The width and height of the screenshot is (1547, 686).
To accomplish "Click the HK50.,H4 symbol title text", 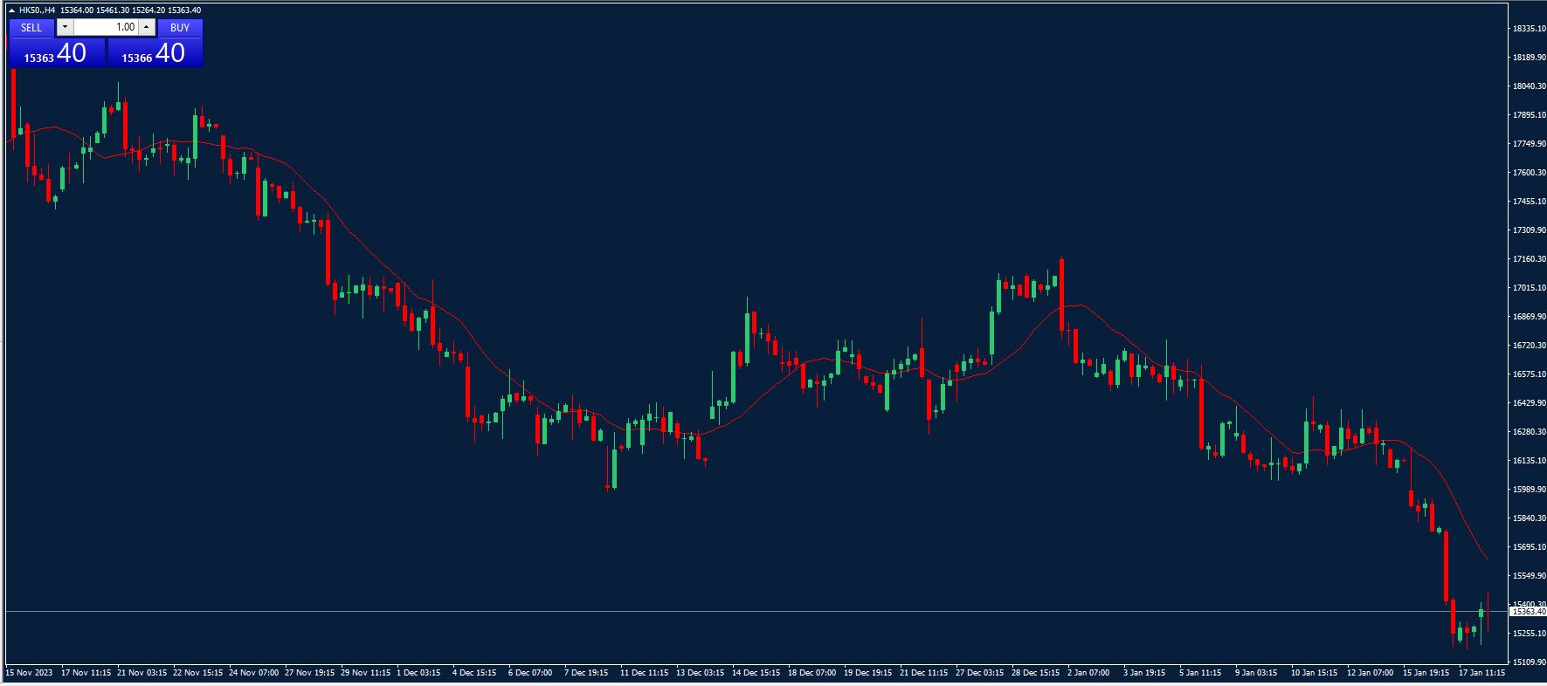I will tap(37, 10).
